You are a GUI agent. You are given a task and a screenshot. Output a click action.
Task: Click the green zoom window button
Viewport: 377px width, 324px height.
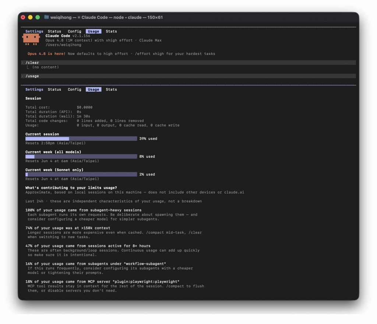coord(38,17)
